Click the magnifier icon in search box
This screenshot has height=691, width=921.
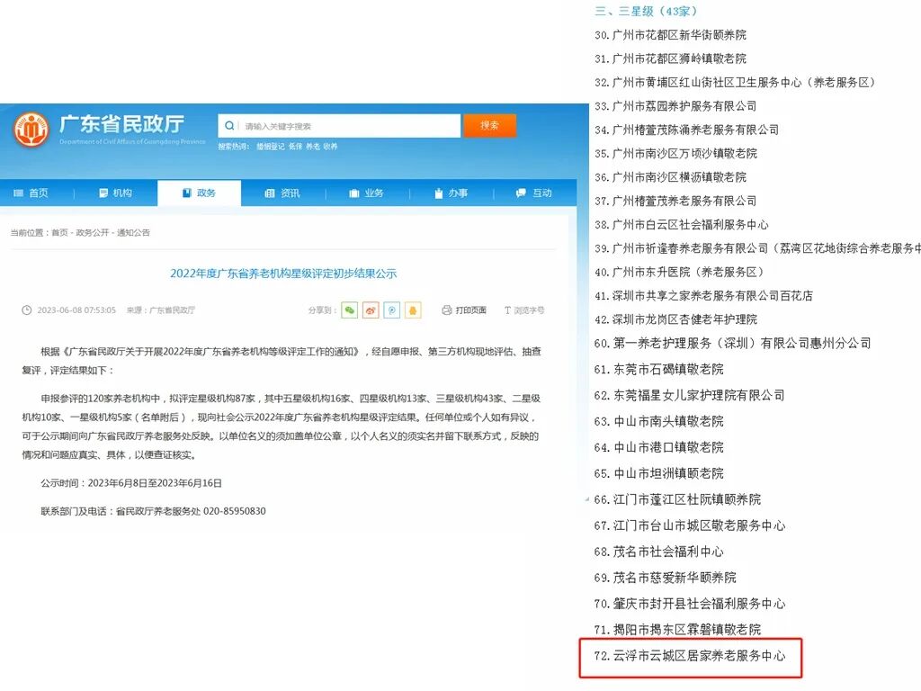229,124
